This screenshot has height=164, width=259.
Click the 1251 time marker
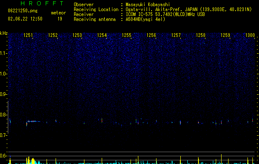point(28,35)
